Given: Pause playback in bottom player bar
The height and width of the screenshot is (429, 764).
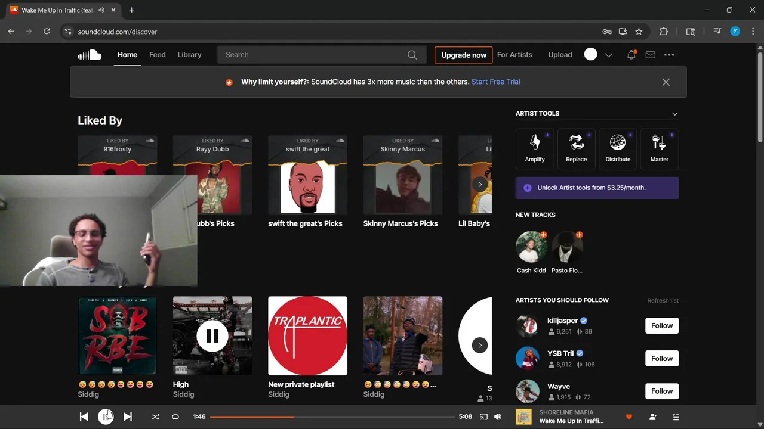Looking at the screenshot, I should coord(106,417).
